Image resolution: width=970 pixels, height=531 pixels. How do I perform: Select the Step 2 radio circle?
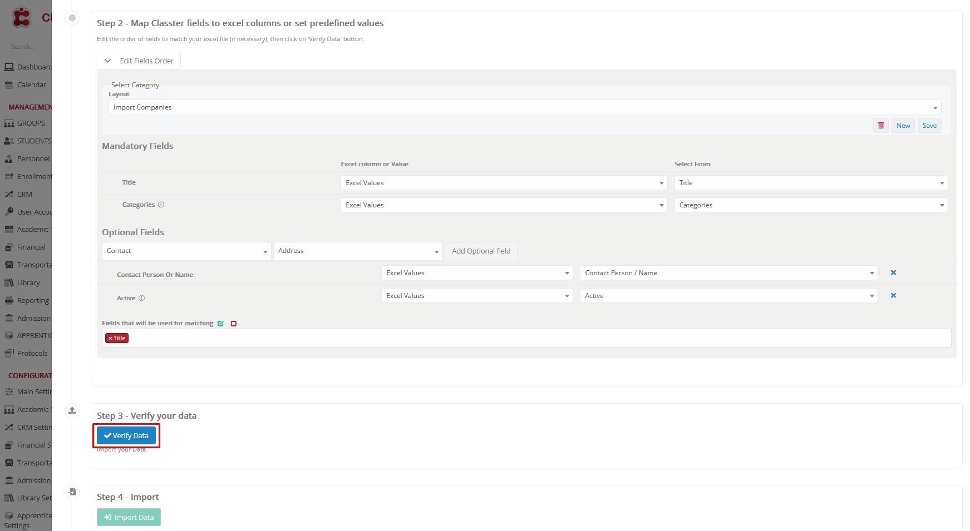72,18
